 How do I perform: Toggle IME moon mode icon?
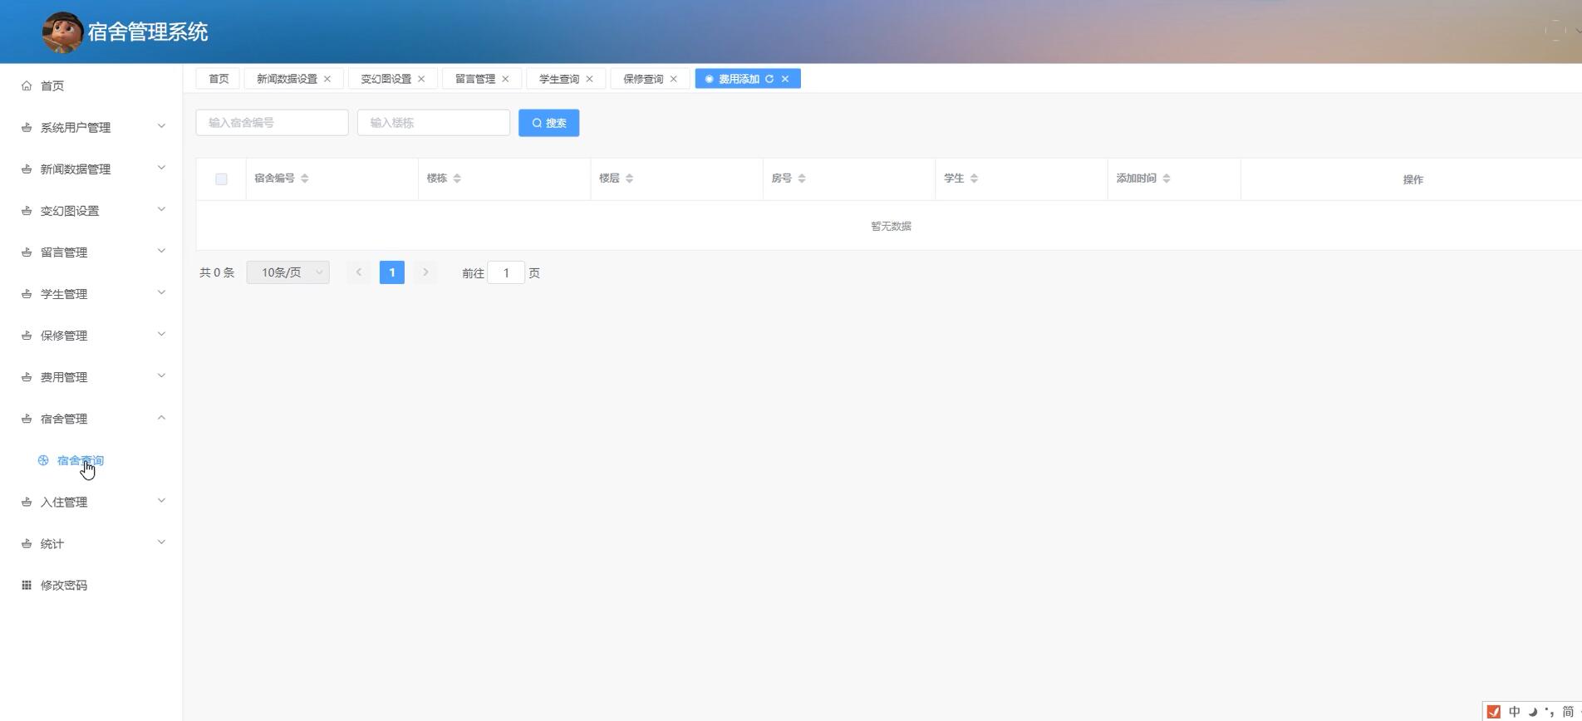click(x=1533, y=712)
